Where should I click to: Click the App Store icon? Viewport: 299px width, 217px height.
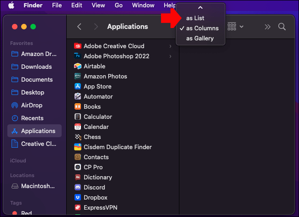tap(78, 86)
